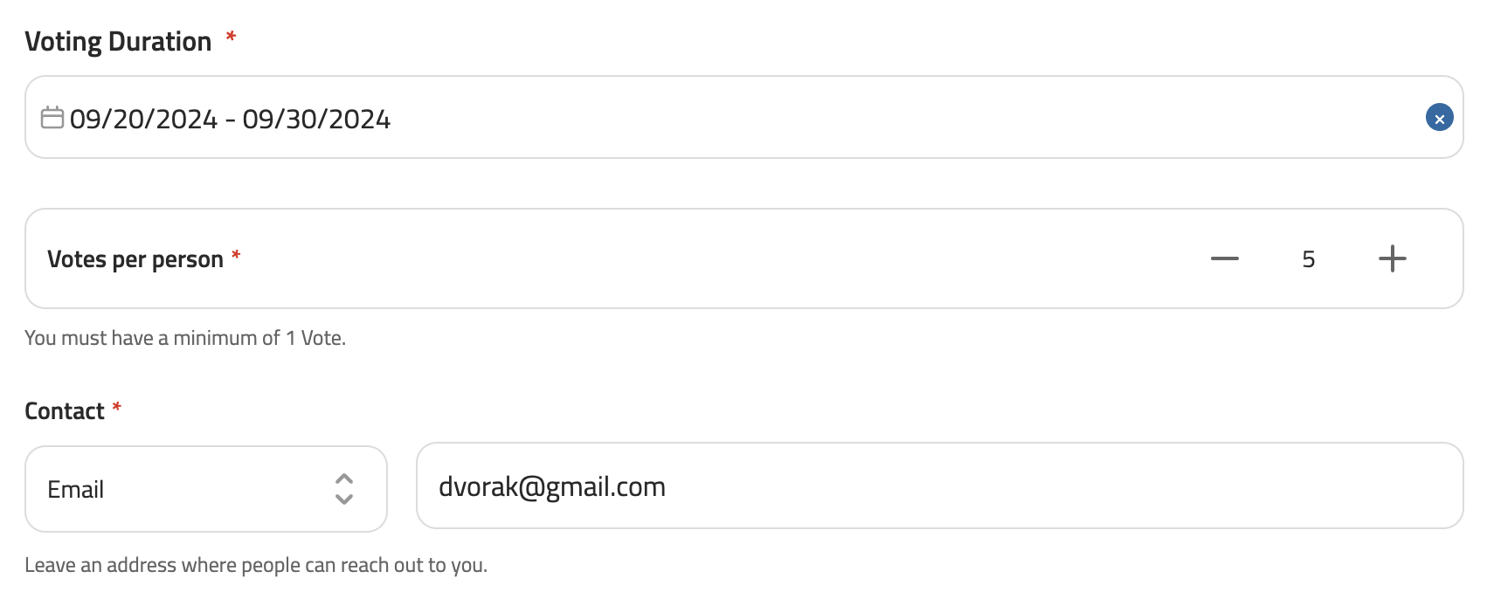Click the red asterisk beside Voting Duration
This screenshot has width=1487, height=599.
click(x=231, y=37)
